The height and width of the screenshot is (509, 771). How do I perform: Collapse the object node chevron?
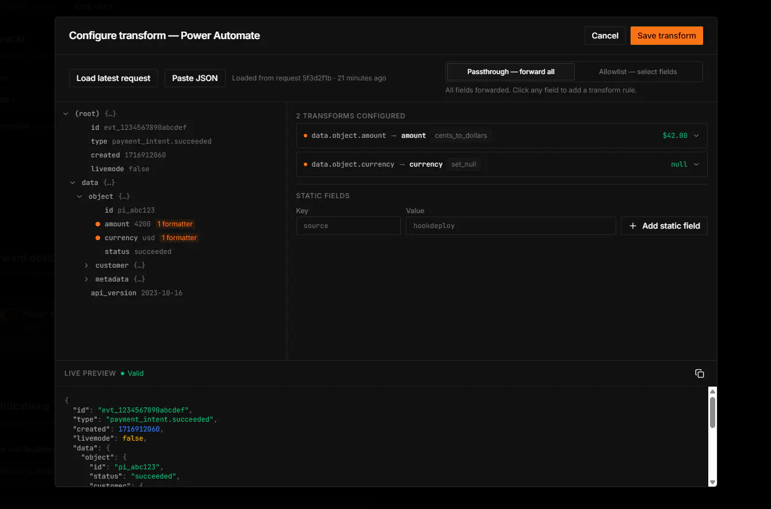click(x=79, y=196)
